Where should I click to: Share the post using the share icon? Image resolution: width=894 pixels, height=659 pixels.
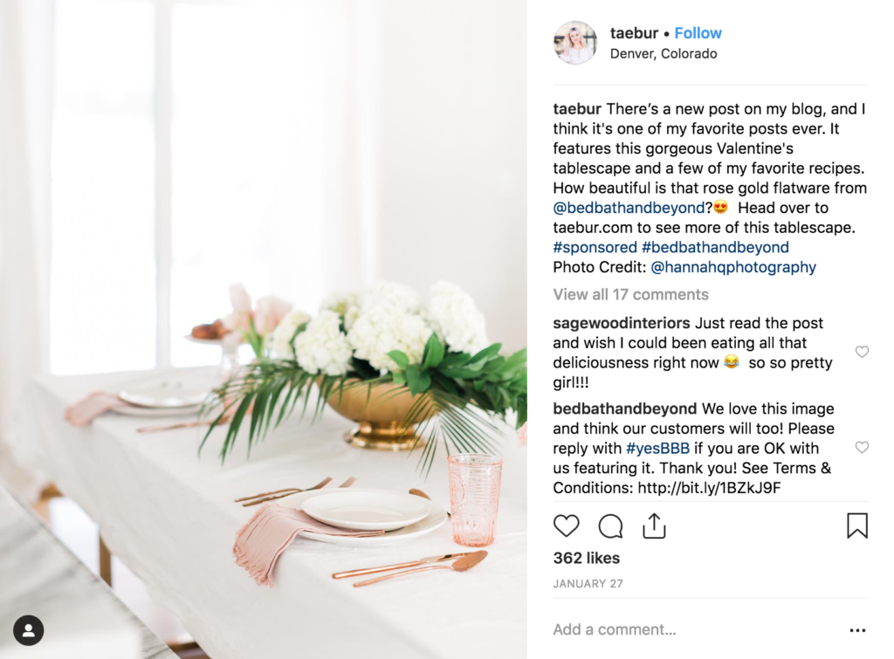654,525
